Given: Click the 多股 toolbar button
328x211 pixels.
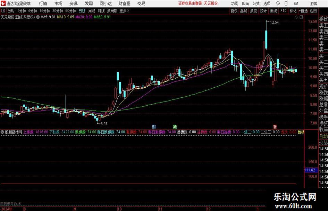Looking at the screenshot, I should (253, 11).
